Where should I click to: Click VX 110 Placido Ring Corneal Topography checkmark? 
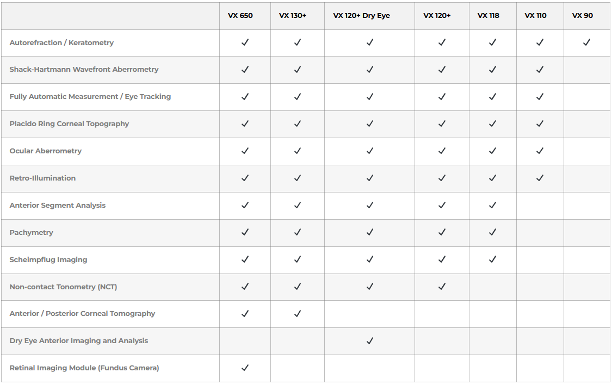point(540,123)
